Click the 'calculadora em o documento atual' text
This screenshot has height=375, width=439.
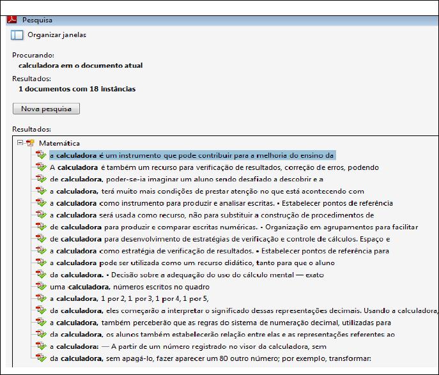coord(81,66)
